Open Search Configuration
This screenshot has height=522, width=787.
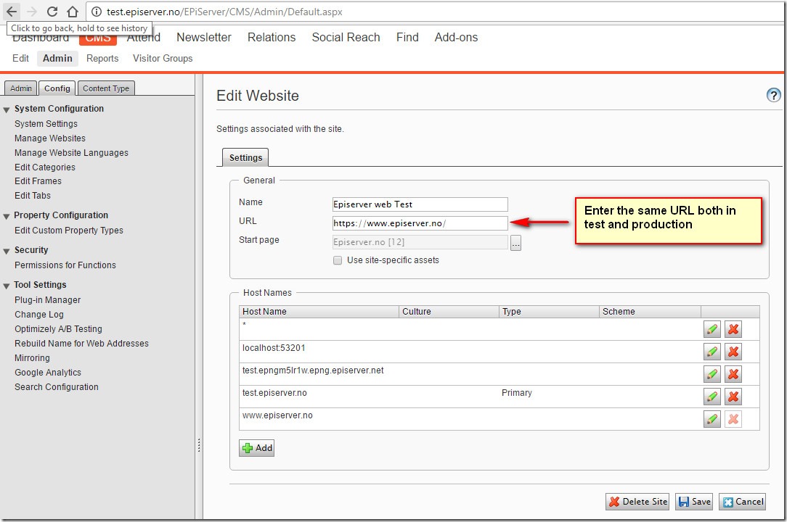(56, 387)
